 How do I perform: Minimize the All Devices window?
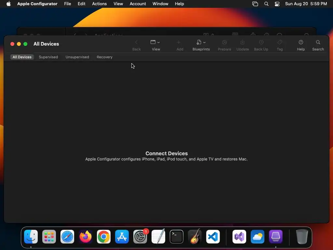(19, 44)
